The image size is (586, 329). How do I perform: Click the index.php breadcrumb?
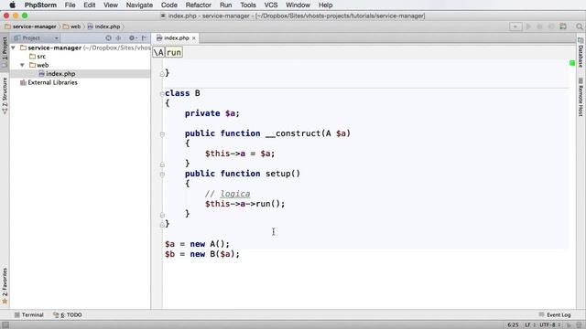click(103, 27)
